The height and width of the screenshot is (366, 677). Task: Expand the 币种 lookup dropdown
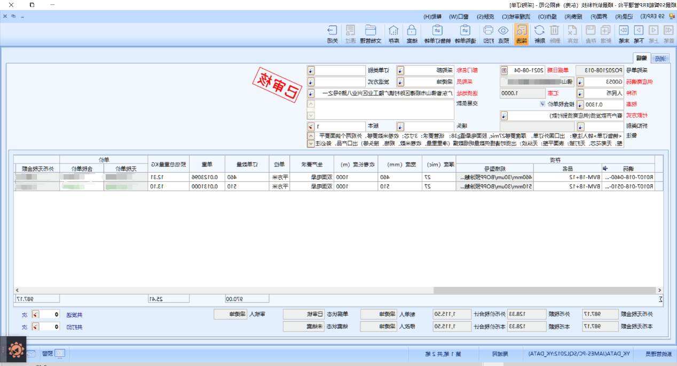(580, 93)
